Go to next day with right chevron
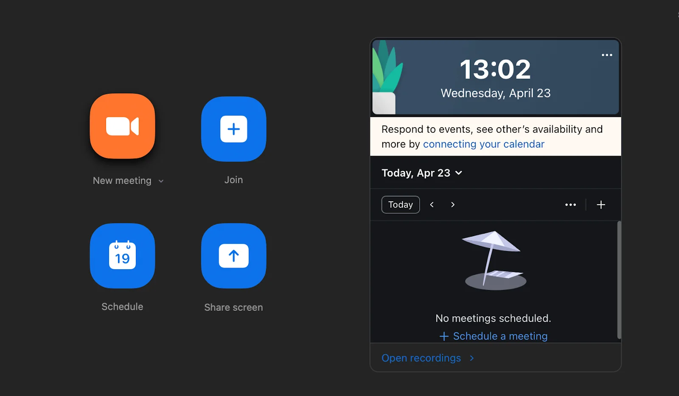 pos(453,205)
